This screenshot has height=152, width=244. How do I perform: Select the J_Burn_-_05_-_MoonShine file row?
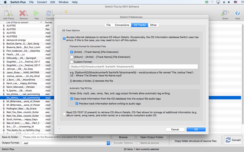(x=27, y=80)
